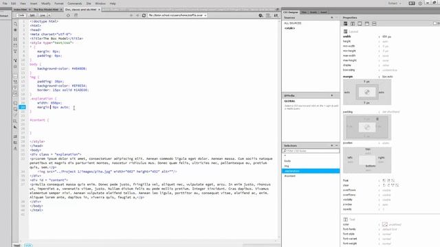
Task: Select the <style> source
Action: (289, 28)
